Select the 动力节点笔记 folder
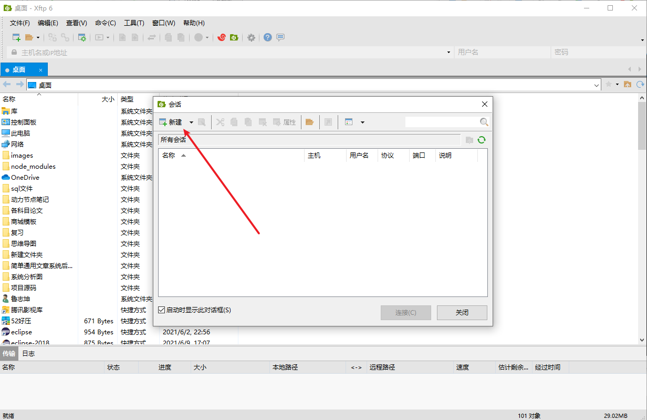The width and height of the screenshot is (647, 420). coord(26,199)
